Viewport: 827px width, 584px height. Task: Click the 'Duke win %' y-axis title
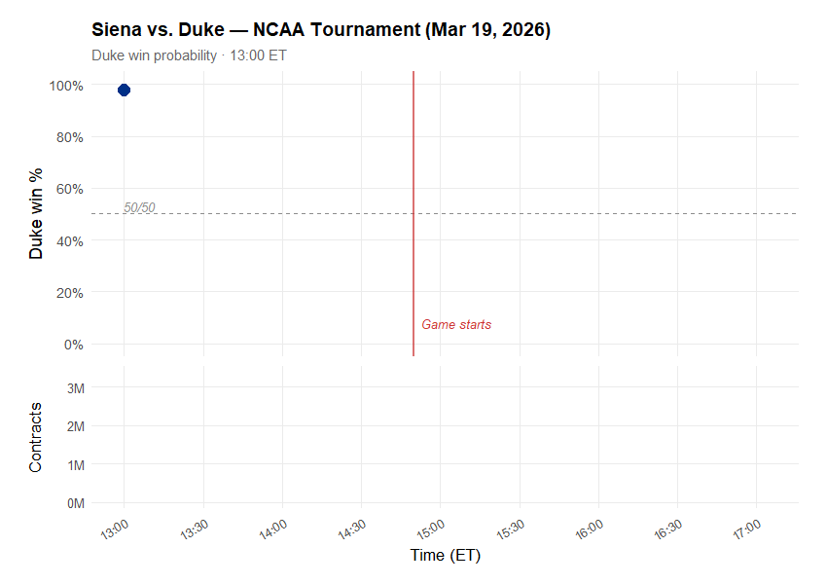click(x=36, y=213)
